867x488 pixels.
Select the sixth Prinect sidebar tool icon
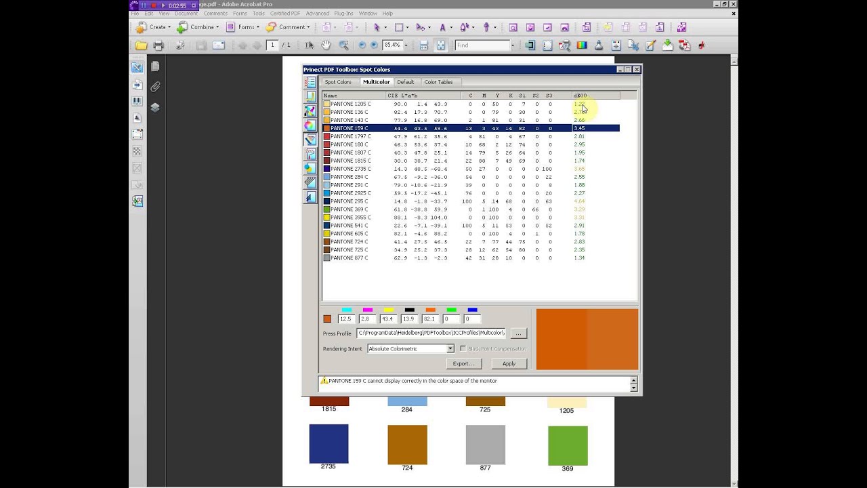310,154
